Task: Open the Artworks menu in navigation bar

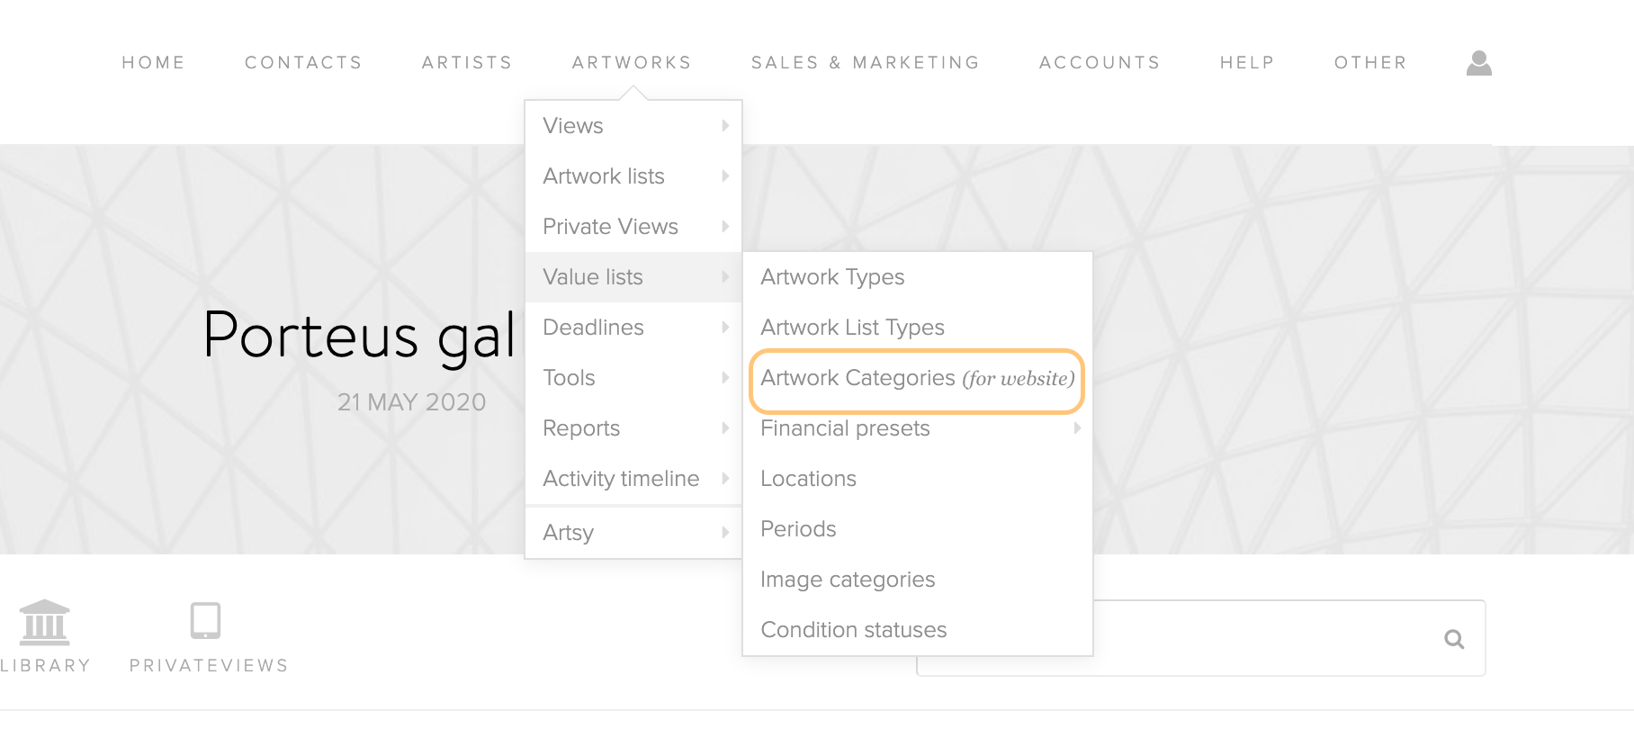Action: coord(632,63)
